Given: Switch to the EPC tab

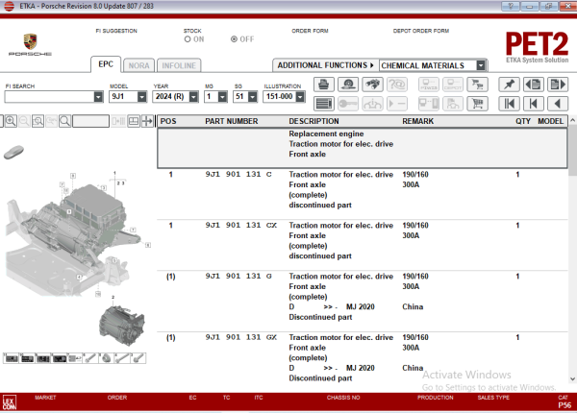Looking at the screenshot, I should click(x=106, y=64).
